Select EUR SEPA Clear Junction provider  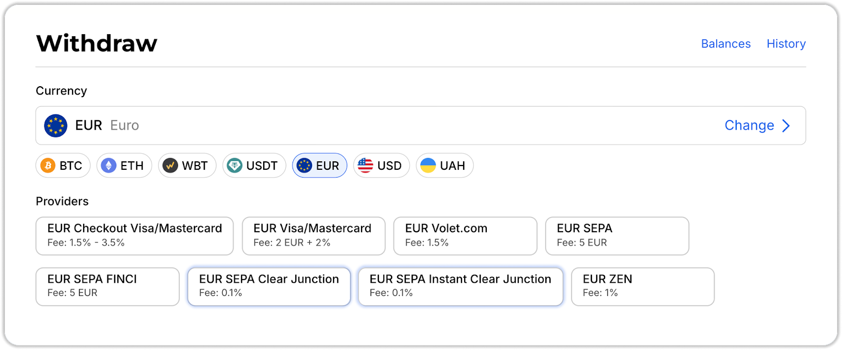[269, 286]
